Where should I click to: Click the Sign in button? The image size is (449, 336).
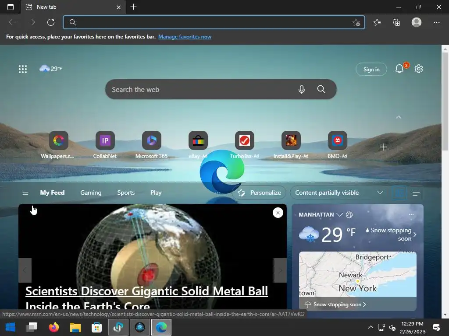[371, 69]
